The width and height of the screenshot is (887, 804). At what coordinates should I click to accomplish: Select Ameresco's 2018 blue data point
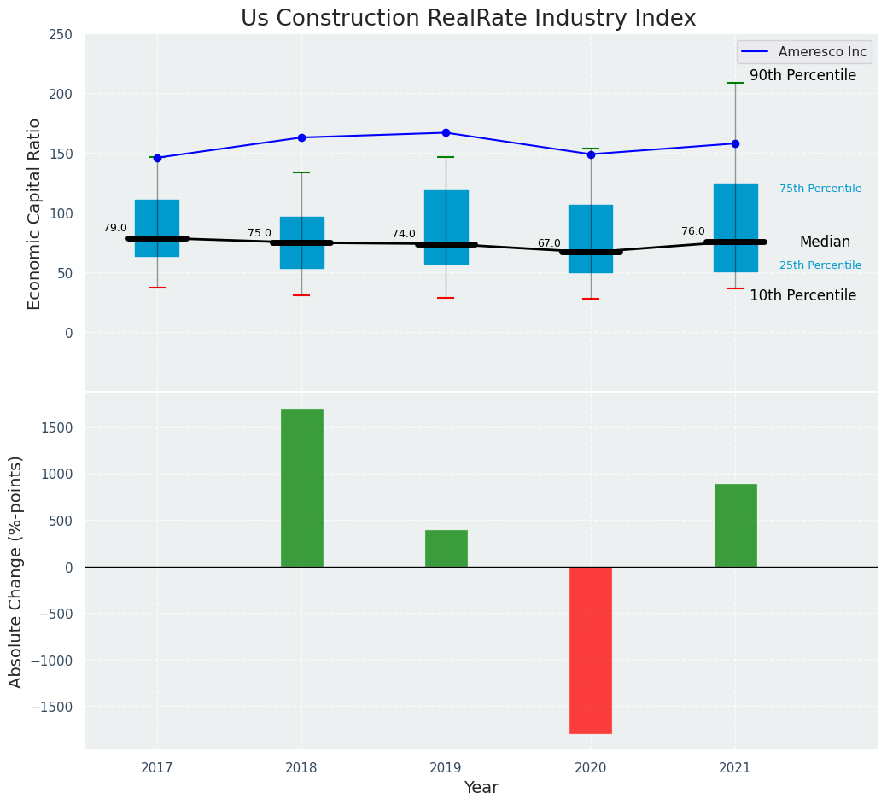tap(301, 137)
